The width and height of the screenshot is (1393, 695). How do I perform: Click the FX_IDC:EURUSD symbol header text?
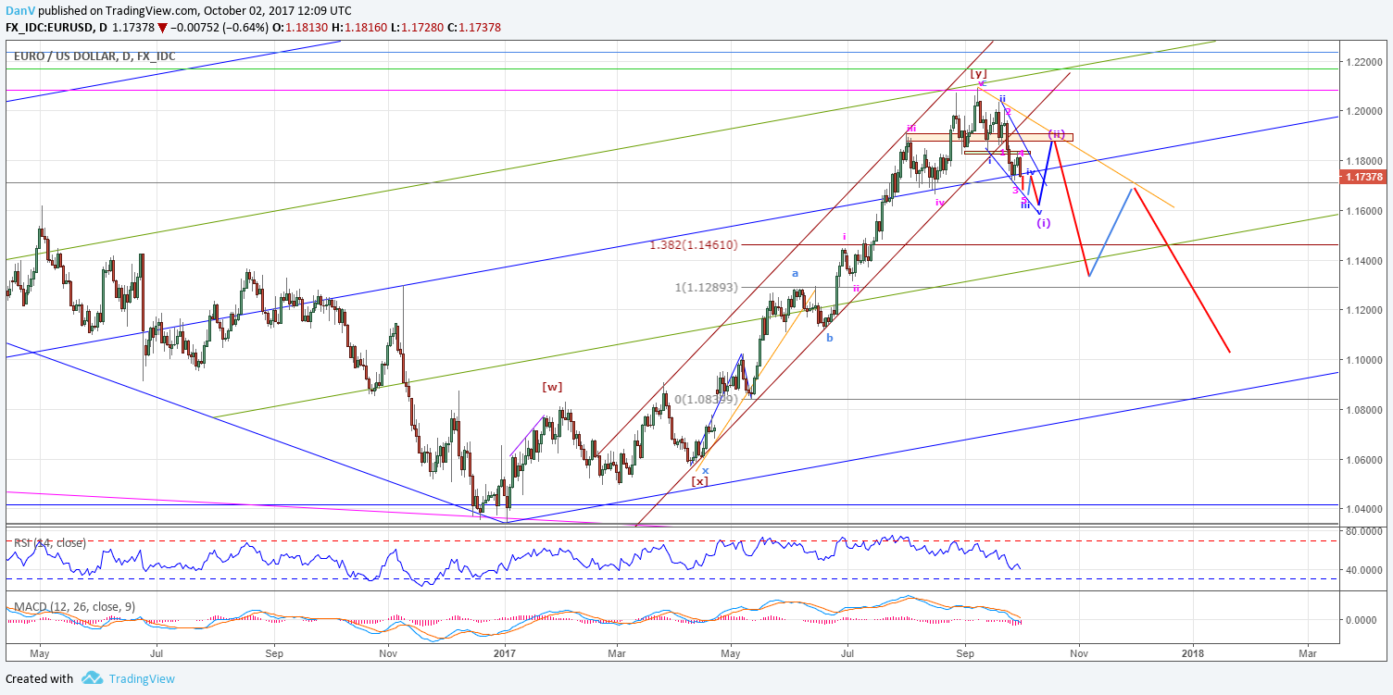(x=54, y=27)
